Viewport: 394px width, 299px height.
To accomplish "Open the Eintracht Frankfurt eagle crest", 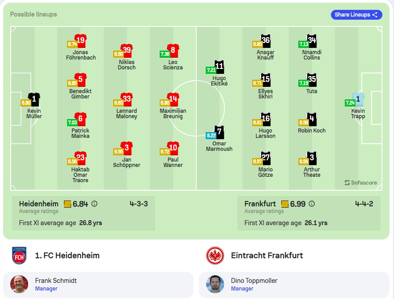I will (x=215, y=256).
